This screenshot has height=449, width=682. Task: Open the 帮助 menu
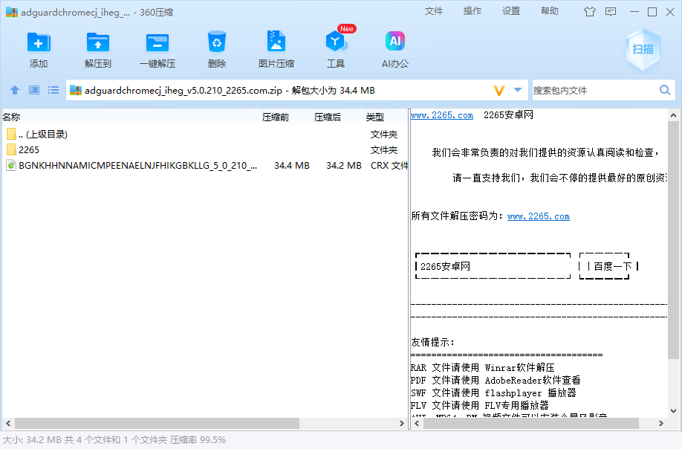coord(549,11)
